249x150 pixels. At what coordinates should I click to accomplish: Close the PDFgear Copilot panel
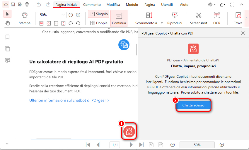tap(243, 33)
